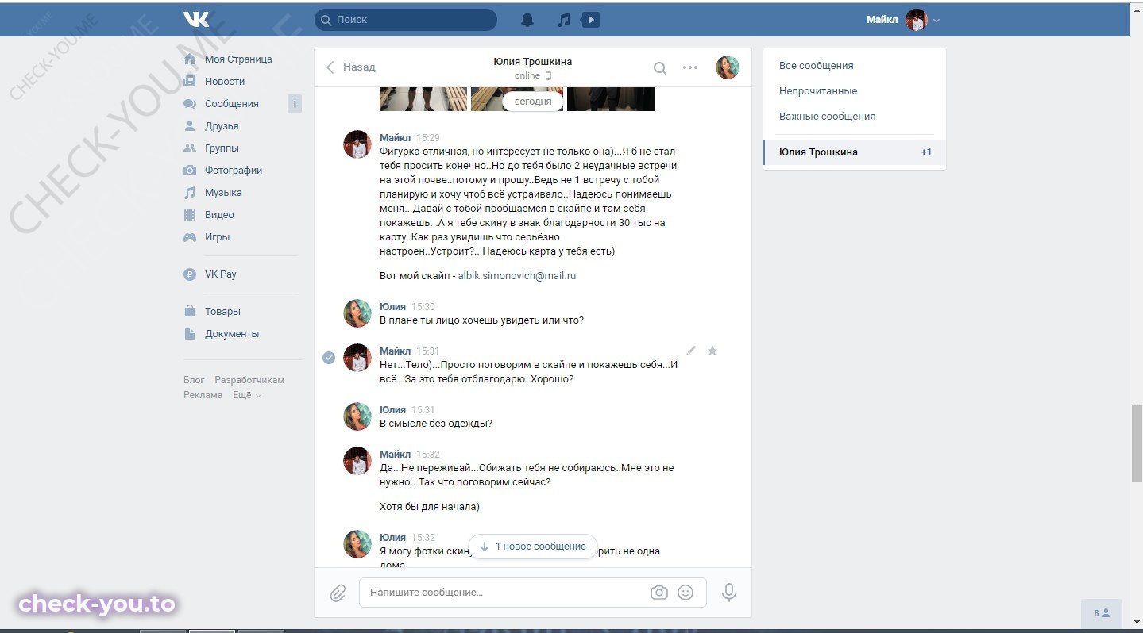Click the people icon beside Группы
1143x633 pixels.
(x=190, y=148)
